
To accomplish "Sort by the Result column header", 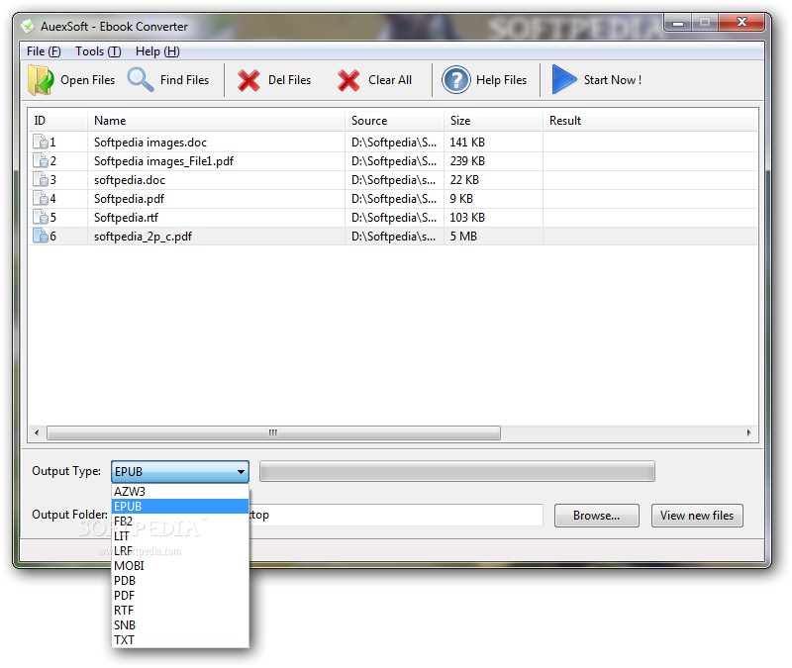I will 650,120.
